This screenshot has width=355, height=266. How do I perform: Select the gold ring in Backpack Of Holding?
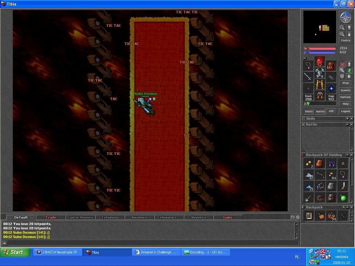tap(343, 163)
